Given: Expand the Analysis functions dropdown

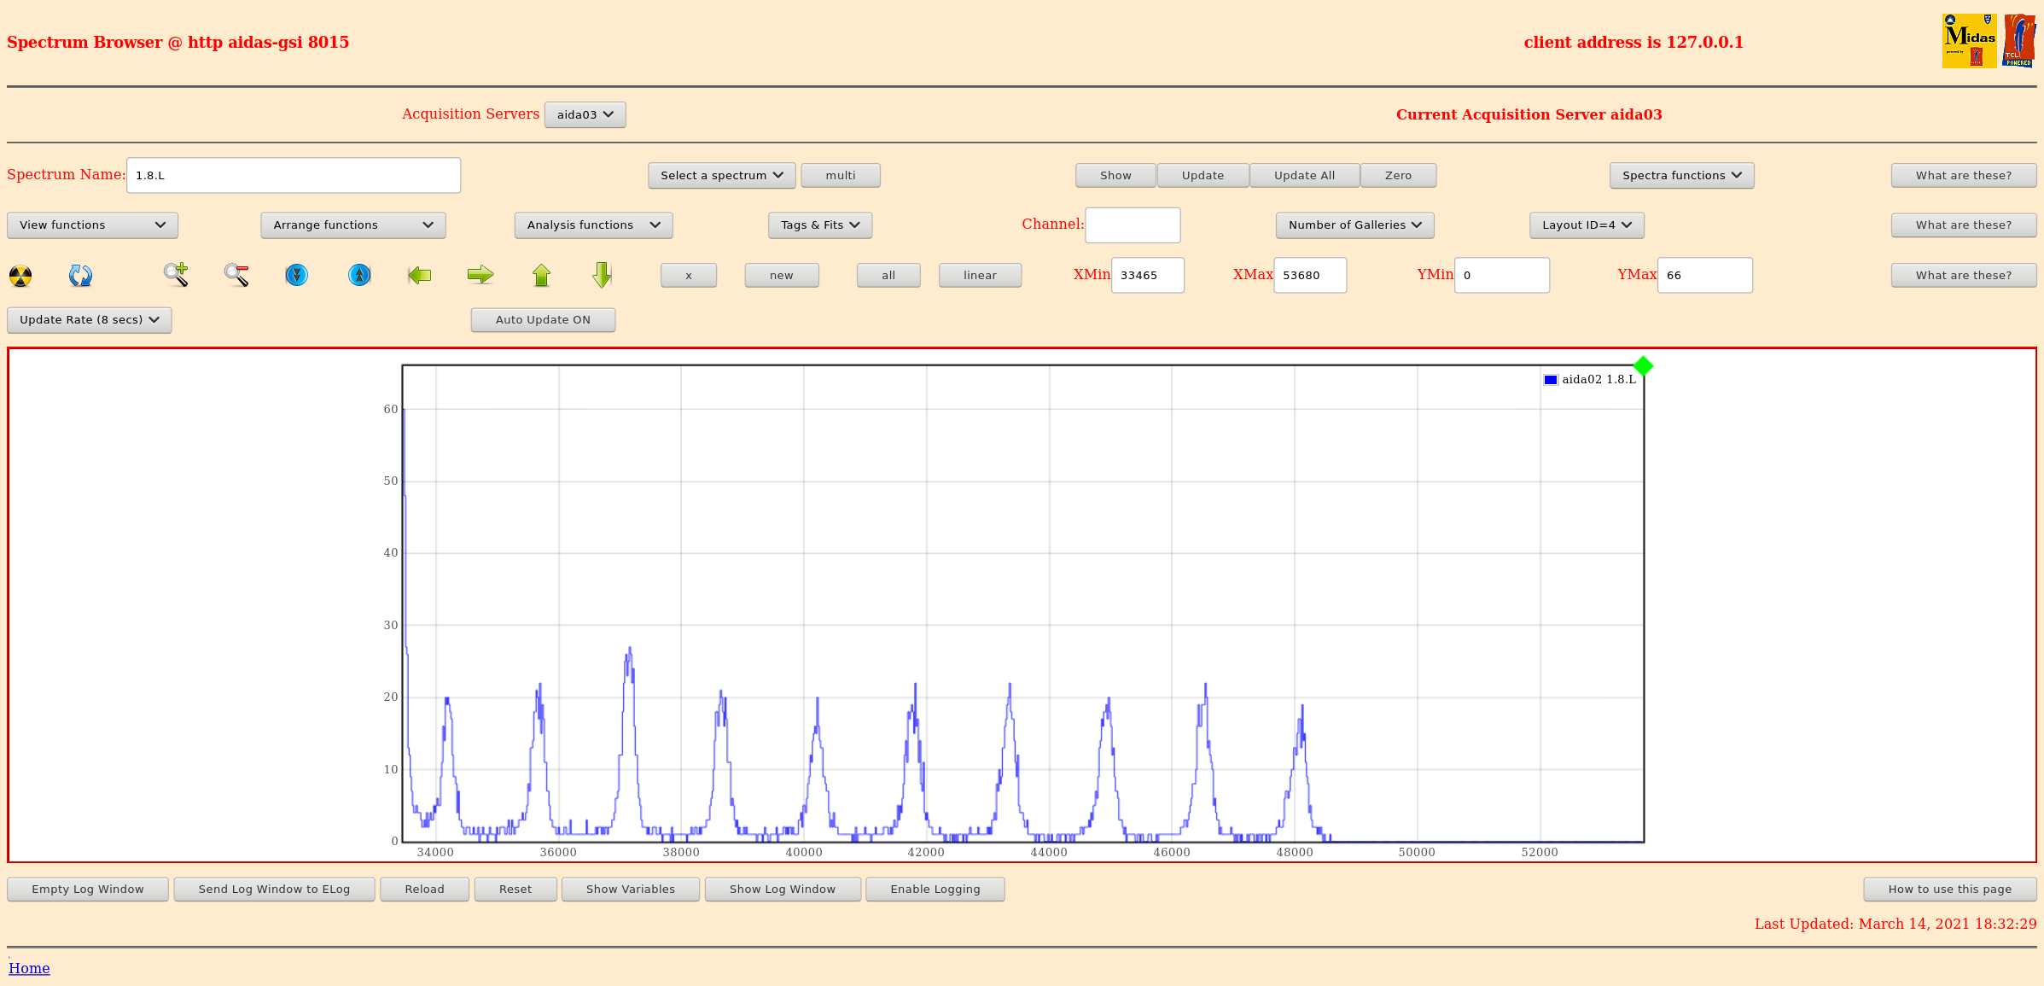Looking at the screenshot, I should 593,225.
